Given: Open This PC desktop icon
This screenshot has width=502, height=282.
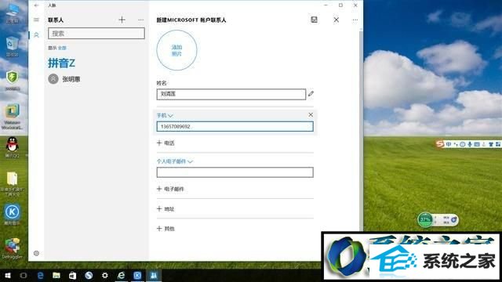Looking at the screenshot, I should [13, 13].
